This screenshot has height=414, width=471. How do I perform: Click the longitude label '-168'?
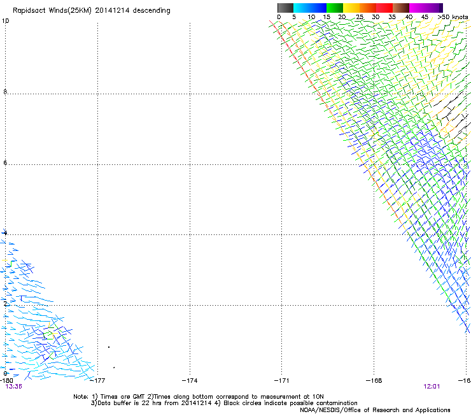click(x=374, y=380)
